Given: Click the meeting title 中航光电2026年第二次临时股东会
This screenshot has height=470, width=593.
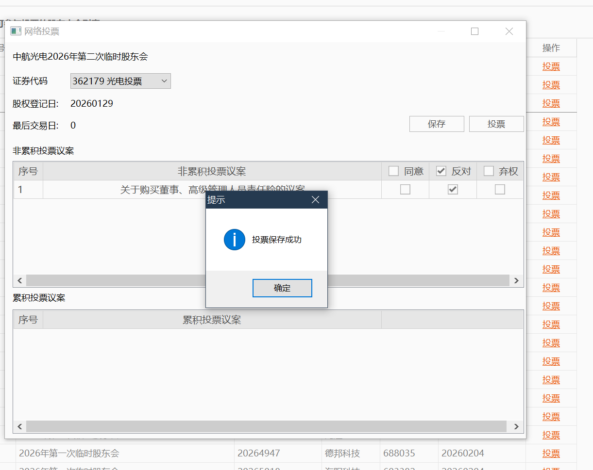Looking at the screenshot, I should coord(80,57).
